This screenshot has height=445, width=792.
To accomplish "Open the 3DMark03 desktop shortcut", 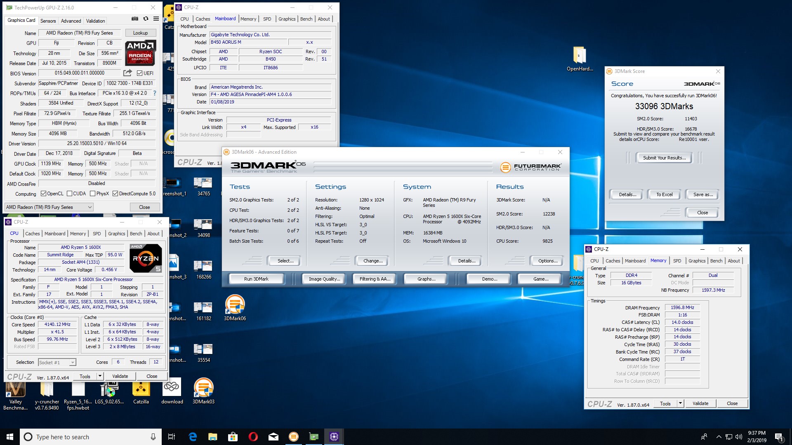I will tap(203, 391).
